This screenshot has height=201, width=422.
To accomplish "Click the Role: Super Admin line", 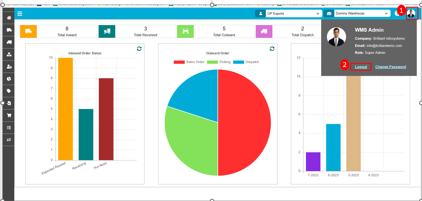I will click(370, 53).
